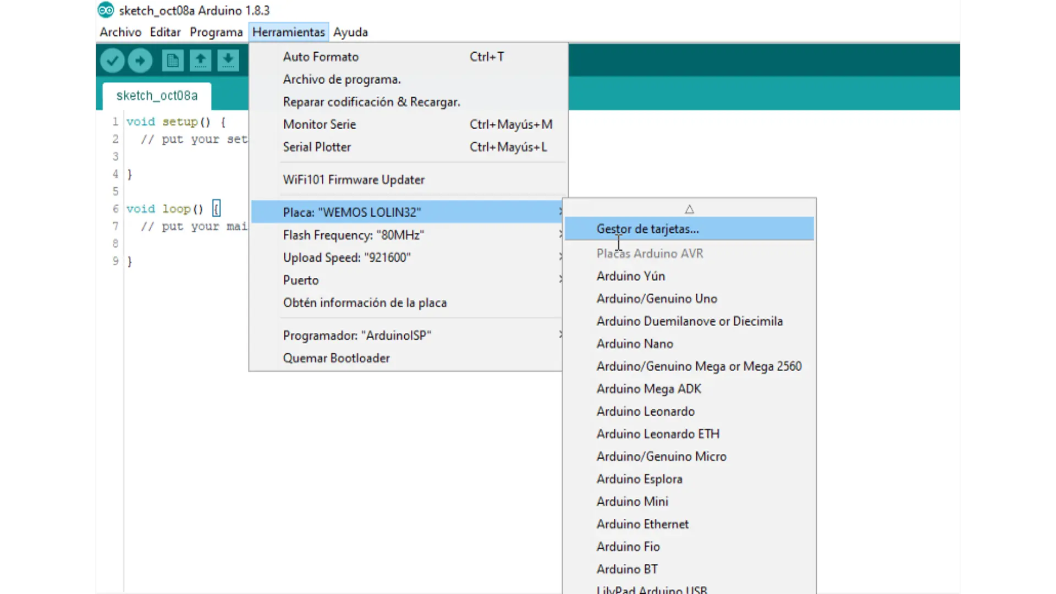The width and height of the screenshot is (1056, 594).
Task: Select Arduino Leonardo ETH board
Action: tap(689, 434)
